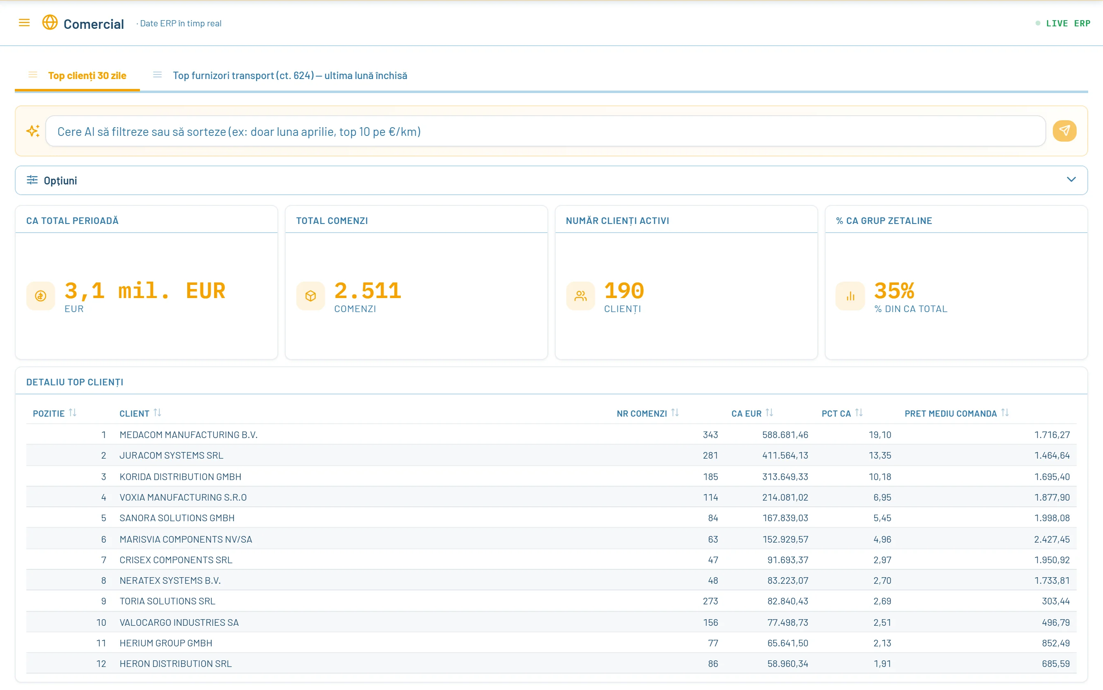Click the Zetaline bar chart icon
Image resolution: width=1103 pixels, height=690 pixels.
click(x=850, y=296)
